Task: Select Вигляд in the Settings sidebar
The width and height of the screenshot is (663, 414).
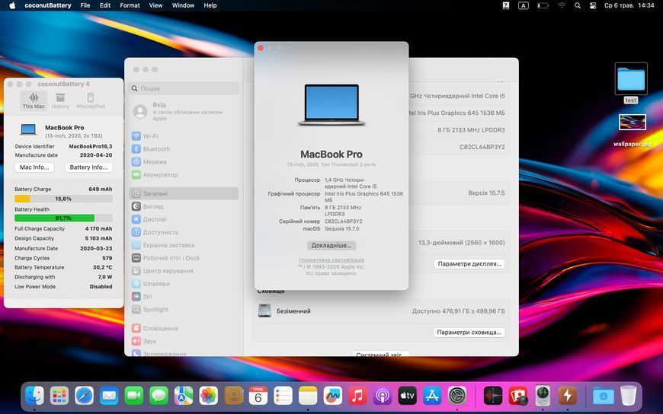Action: [184, 206]
